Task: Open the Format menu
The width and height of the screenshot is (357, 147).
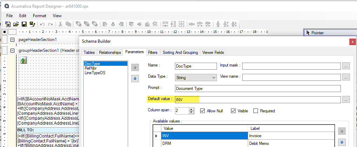Action: click(40, 16)
